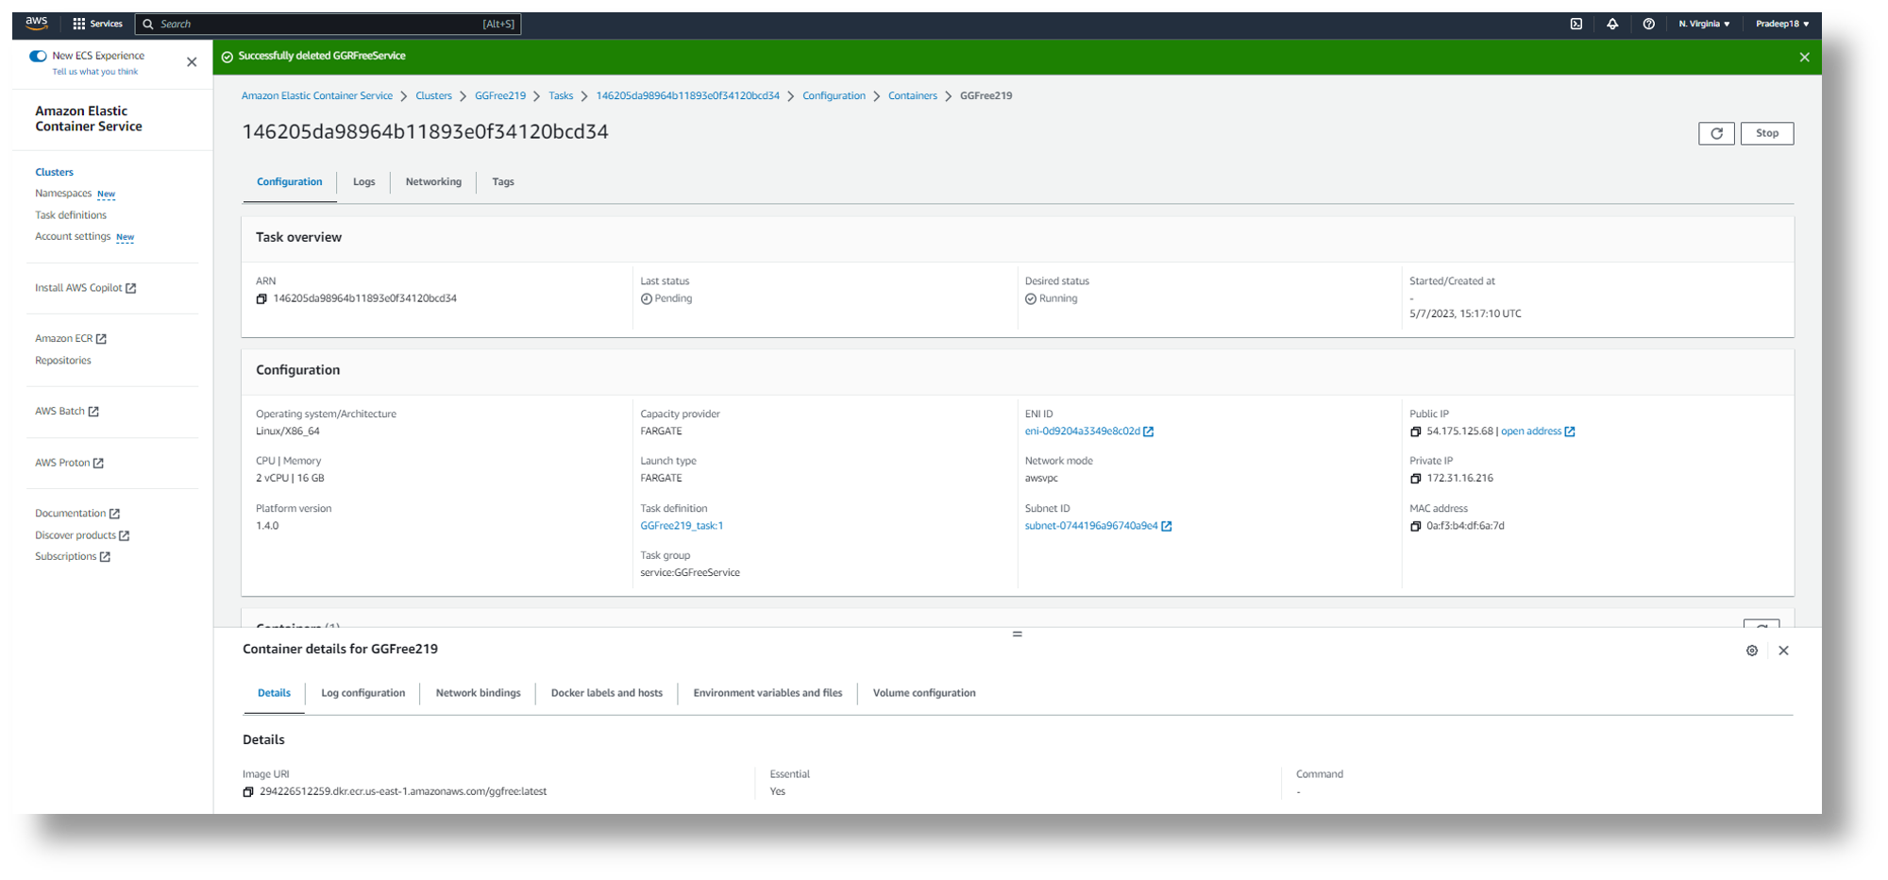Go to Amazon Elastic Container Service breadcrumb

pyautogui.click(x=317, y=96)
